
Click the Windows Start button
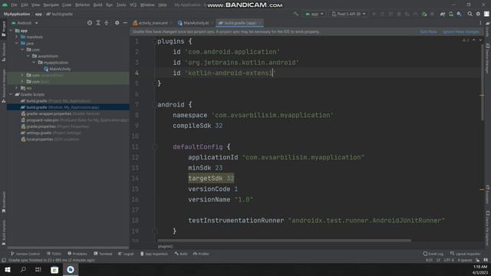point(8,269)
